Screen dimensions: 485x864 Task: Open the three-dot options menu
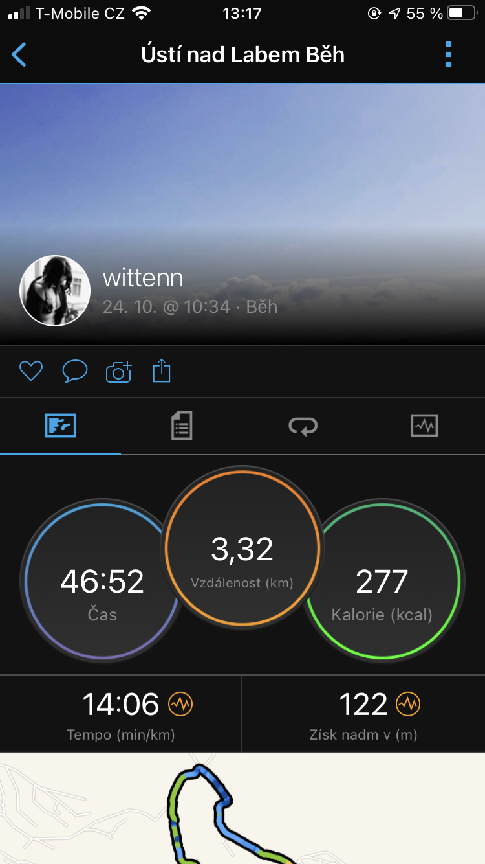(449, 55)
